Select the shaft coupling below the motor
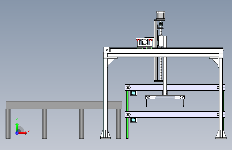 click(x=161, y=24)
